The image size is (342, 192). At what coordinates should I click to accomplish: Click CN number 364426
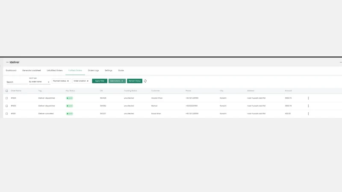103,98
